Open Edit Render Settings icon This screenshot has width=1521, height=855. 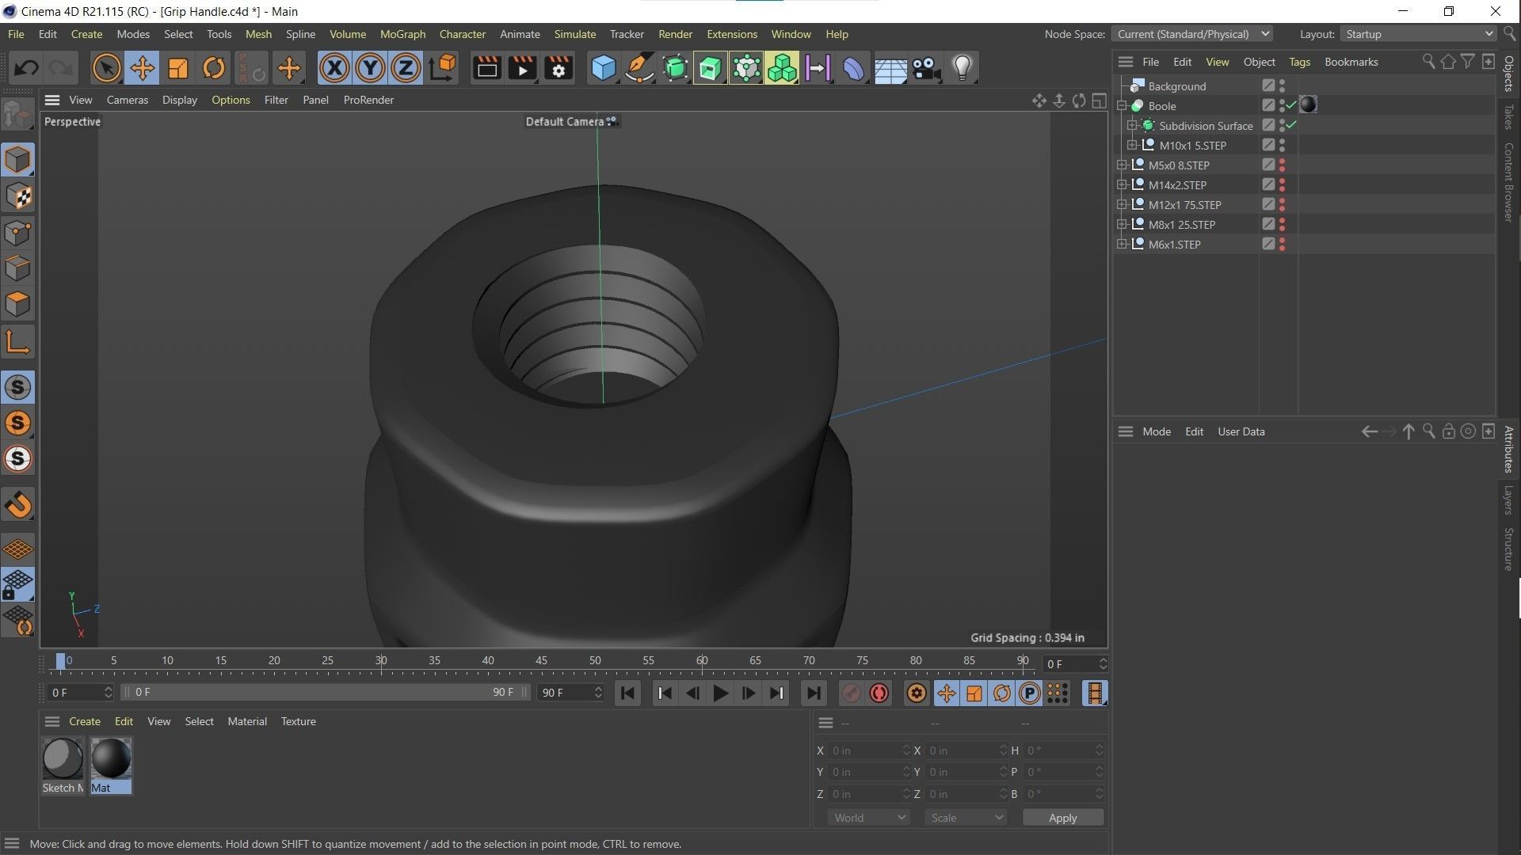[558, 68]
